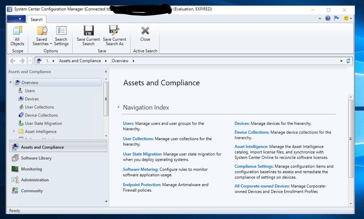
Task: Select Device Collections in the tree
Action: pyautogui.click(x=41, y=115)
